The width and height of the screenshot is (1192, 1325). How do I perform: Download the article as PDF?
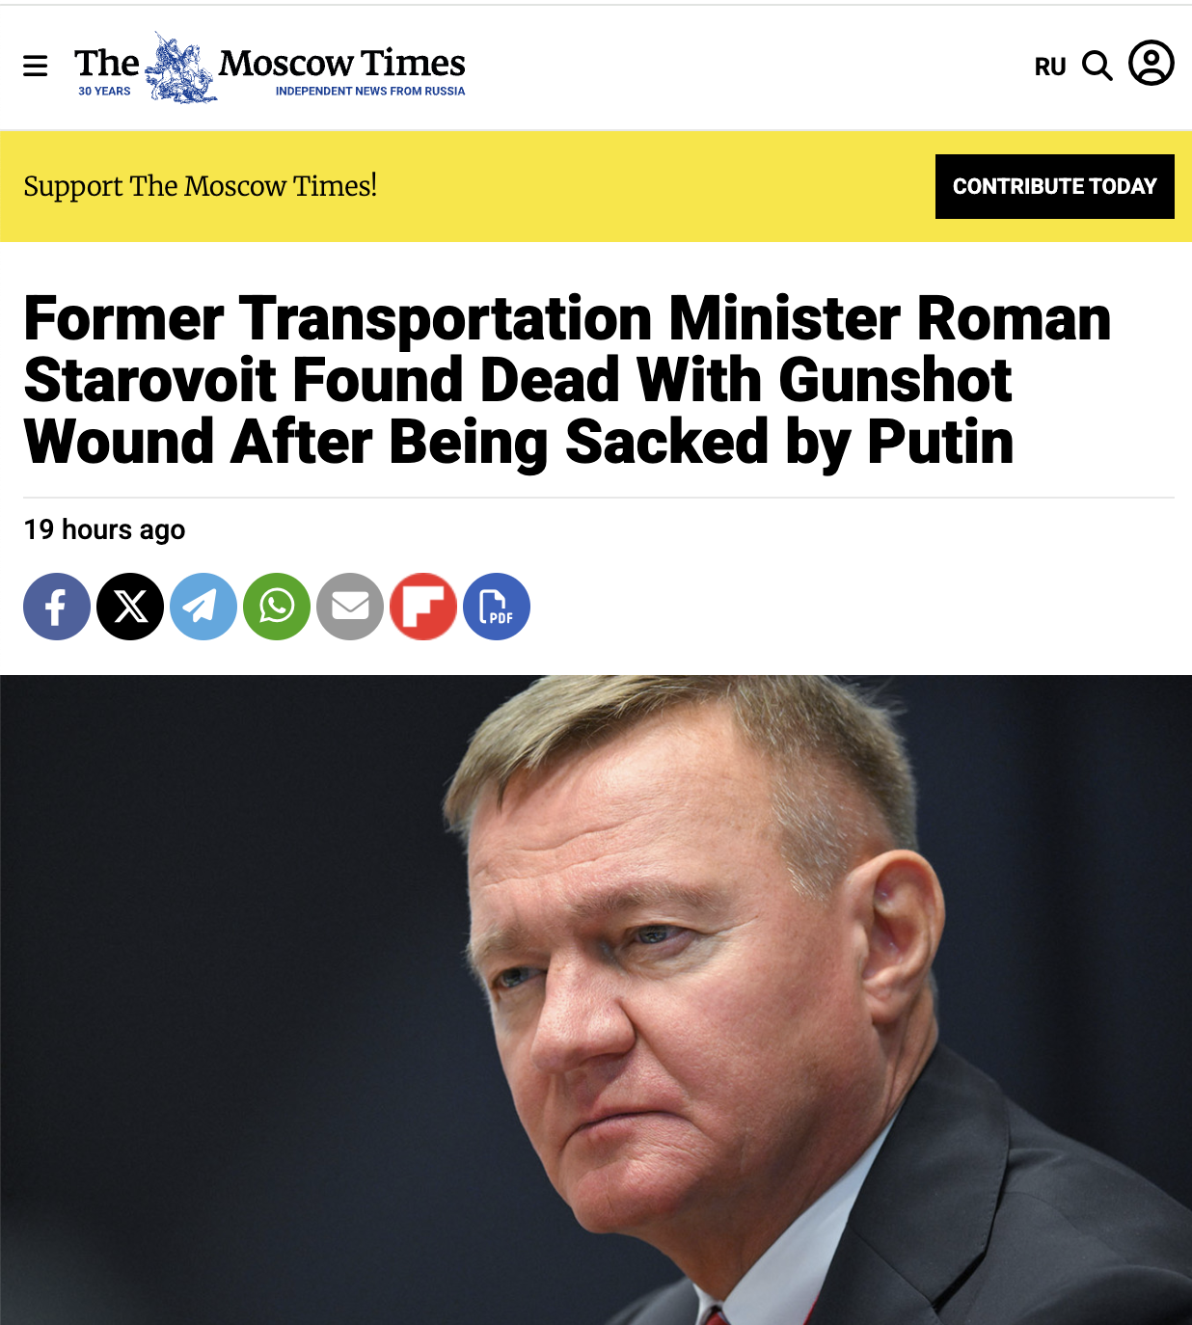(497, 607)
